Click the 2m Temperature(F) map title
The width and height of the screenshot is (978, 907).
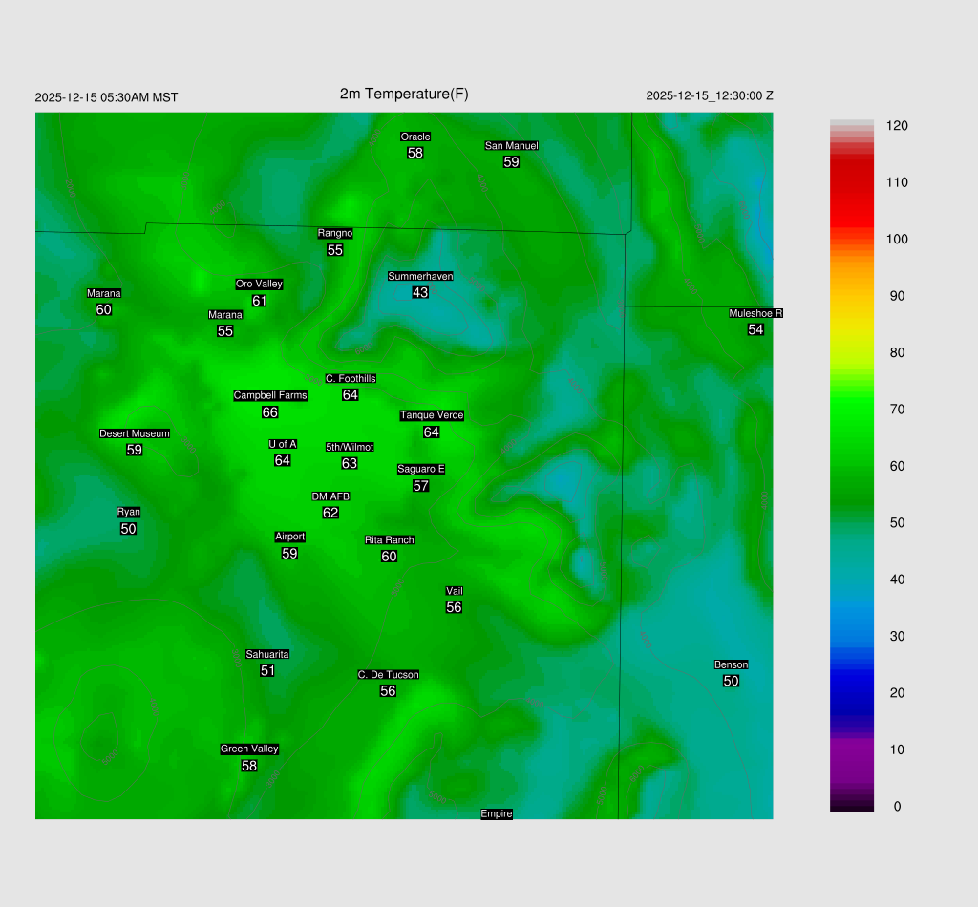point(404,94)
